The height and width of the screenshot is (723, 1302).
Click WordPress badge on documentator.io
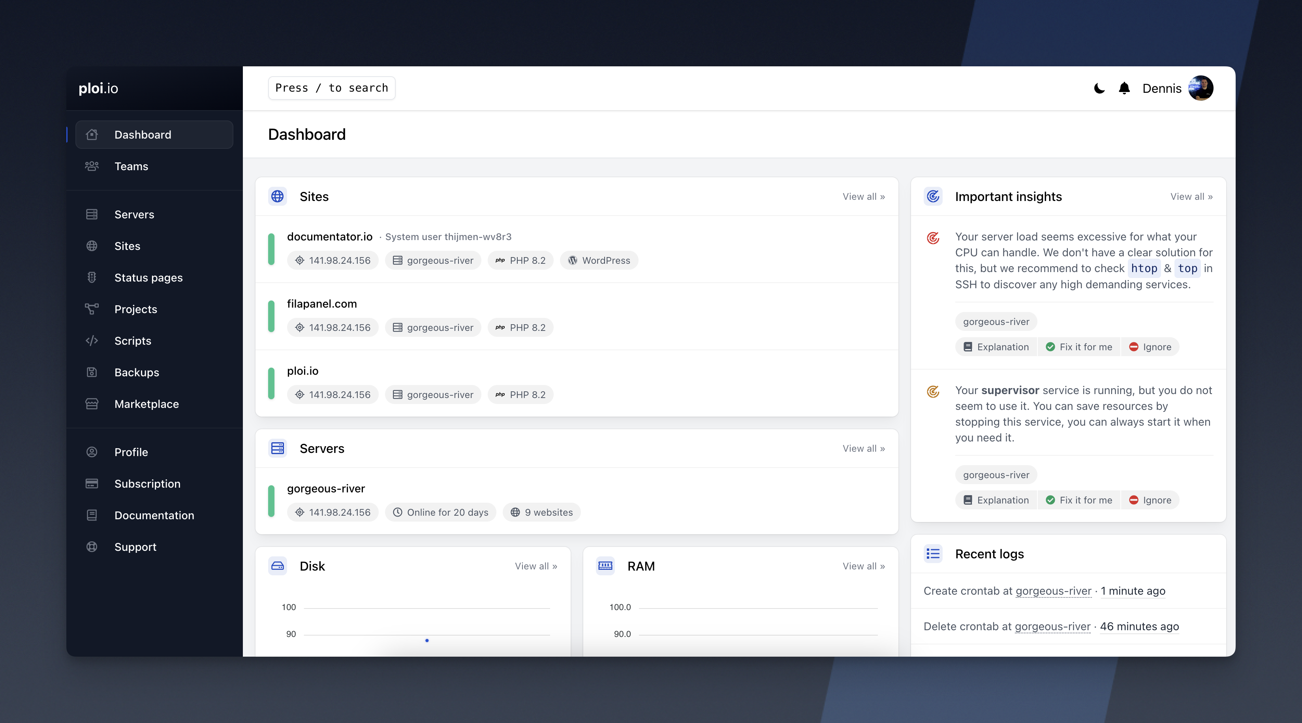599,260
